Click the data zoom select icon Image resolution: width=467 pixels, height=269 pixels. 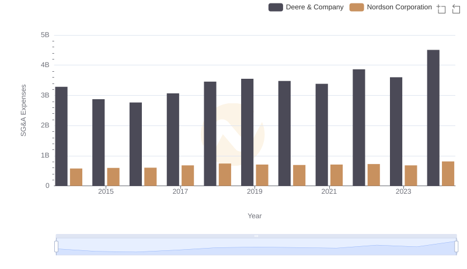(x=441, y=9)
